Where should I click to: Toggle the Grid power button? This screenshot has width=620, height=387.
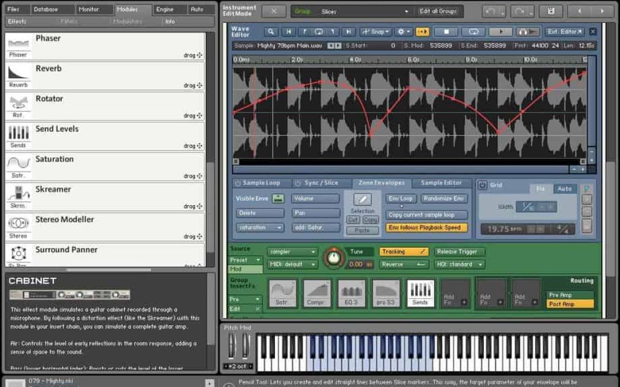(482, 185)
